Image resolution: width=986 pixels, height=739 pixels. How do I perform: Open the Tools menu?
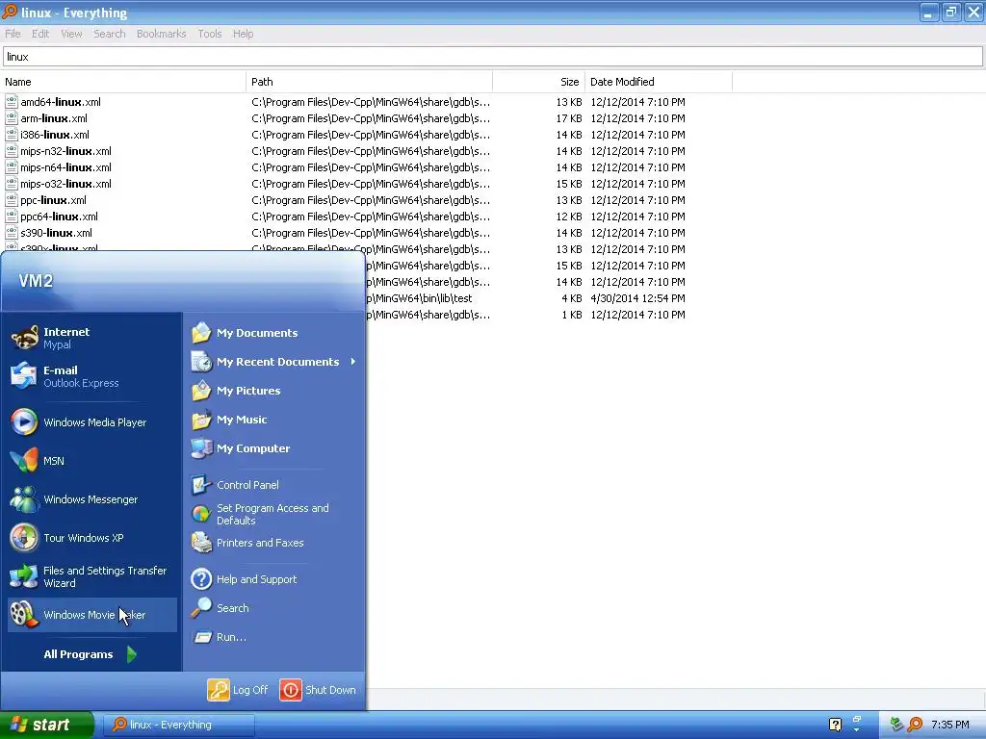pos(209,34)
